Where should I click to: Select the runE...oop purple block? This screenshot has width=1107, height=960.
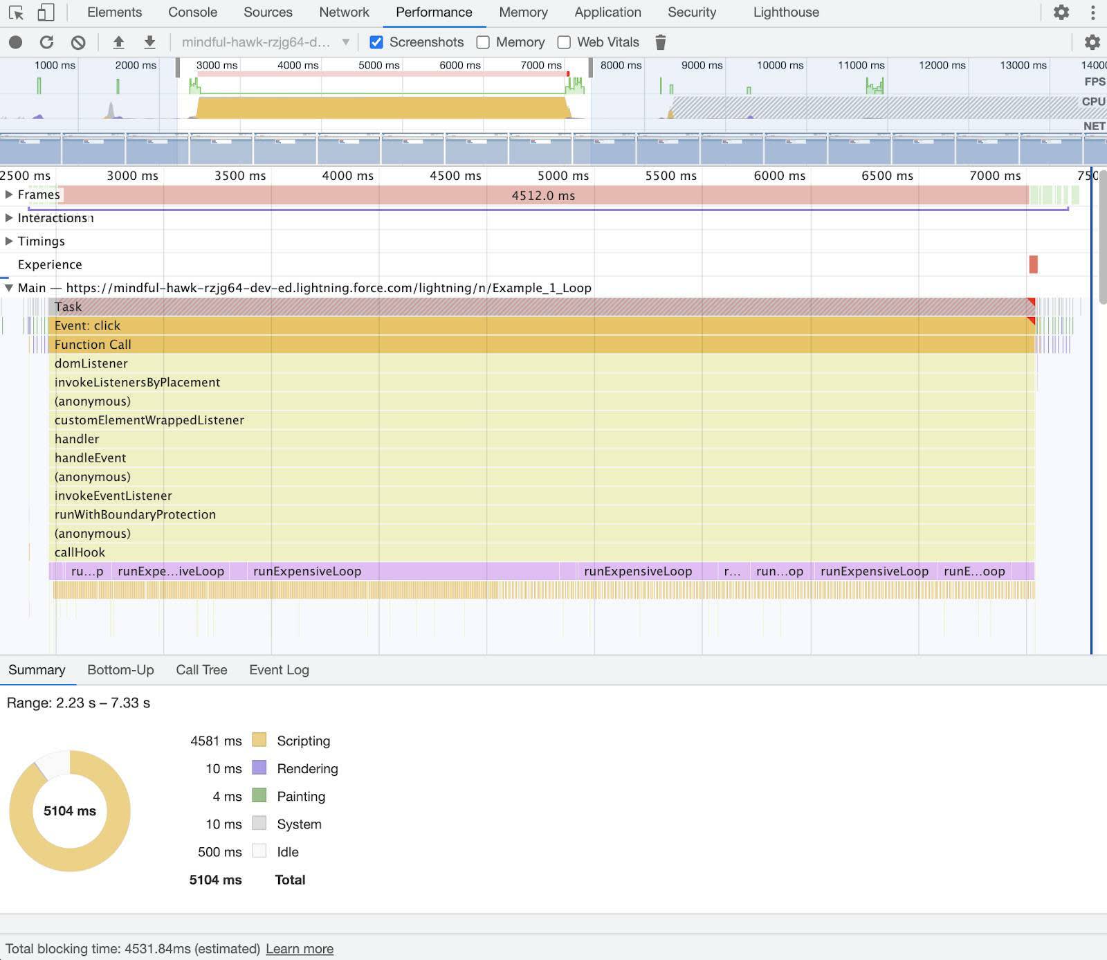point(974,571)
